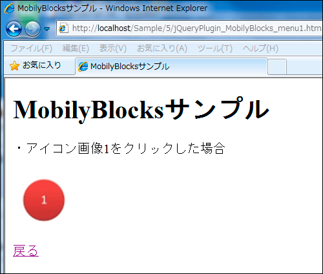Open the お気に入り favorites button

click(36, 65)
